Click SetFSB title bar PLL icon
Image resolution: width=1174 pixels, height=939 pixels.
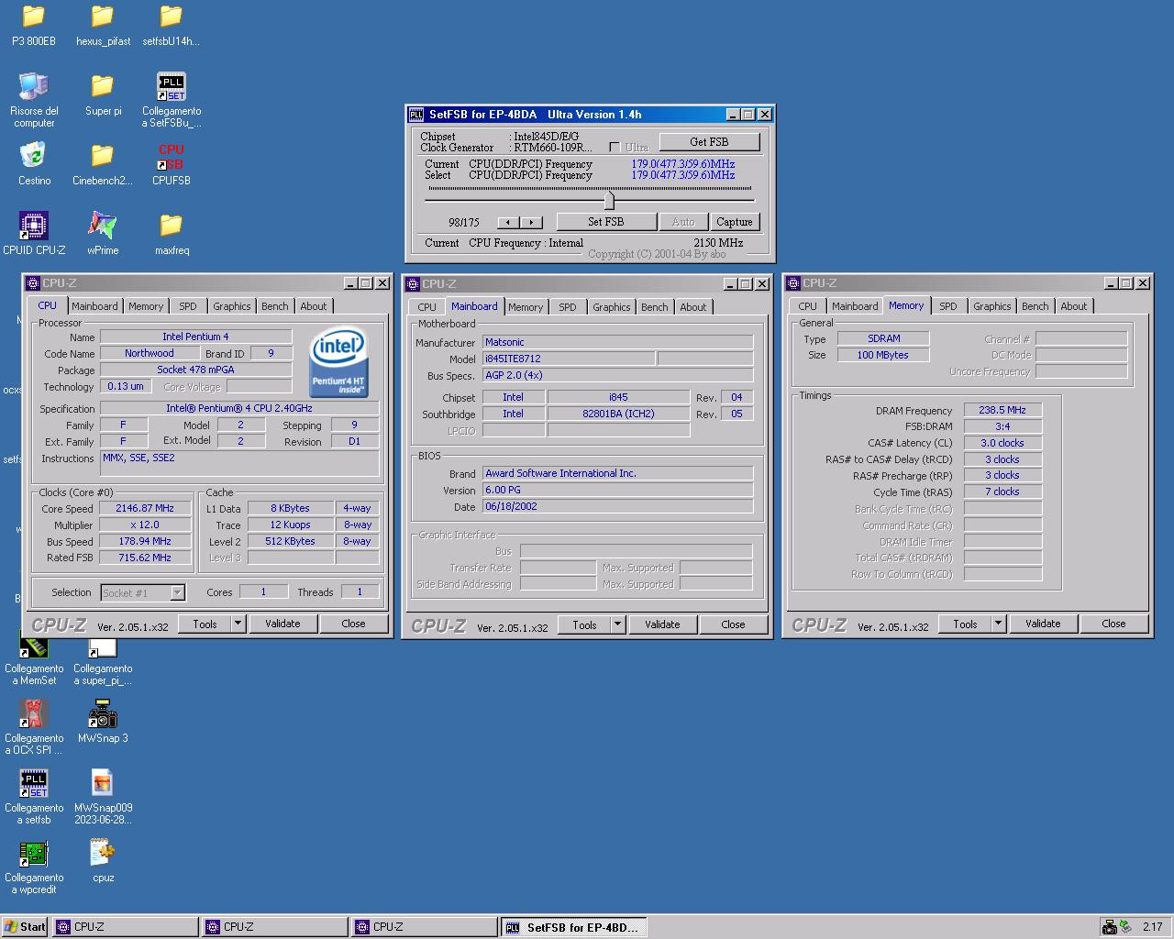(416, 115)
